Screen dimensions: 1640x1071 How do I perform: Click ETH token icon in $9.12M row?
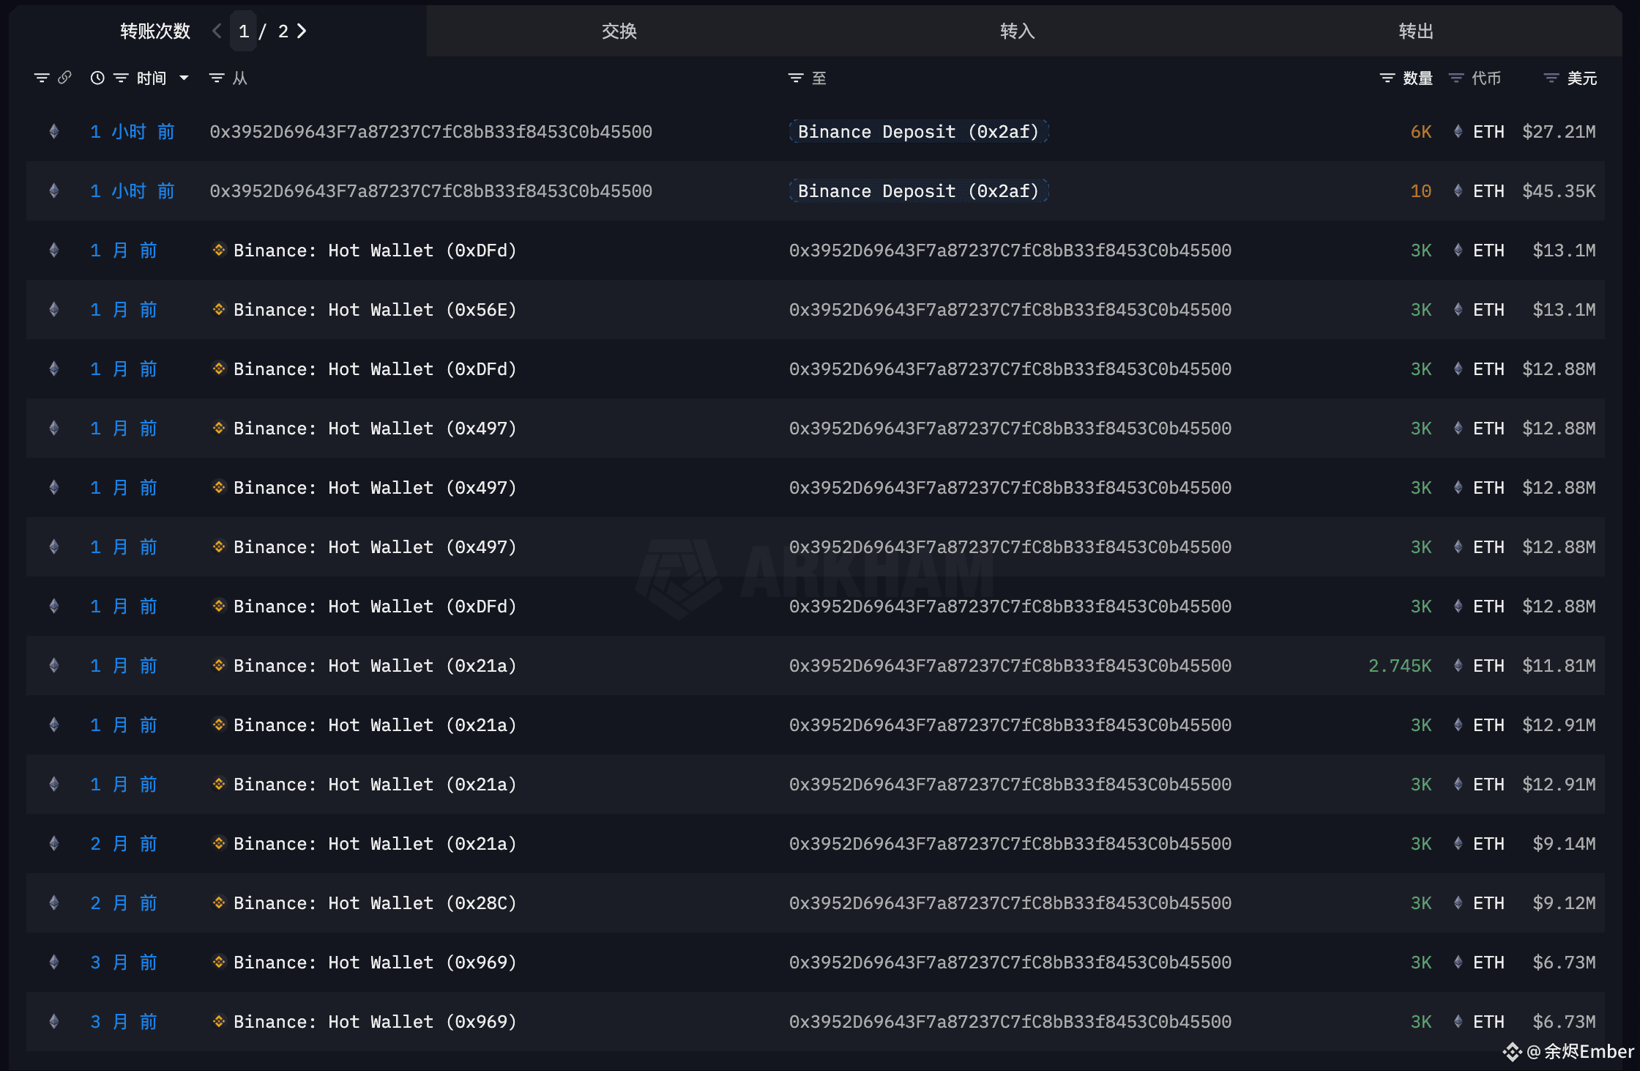point(1458,903)
